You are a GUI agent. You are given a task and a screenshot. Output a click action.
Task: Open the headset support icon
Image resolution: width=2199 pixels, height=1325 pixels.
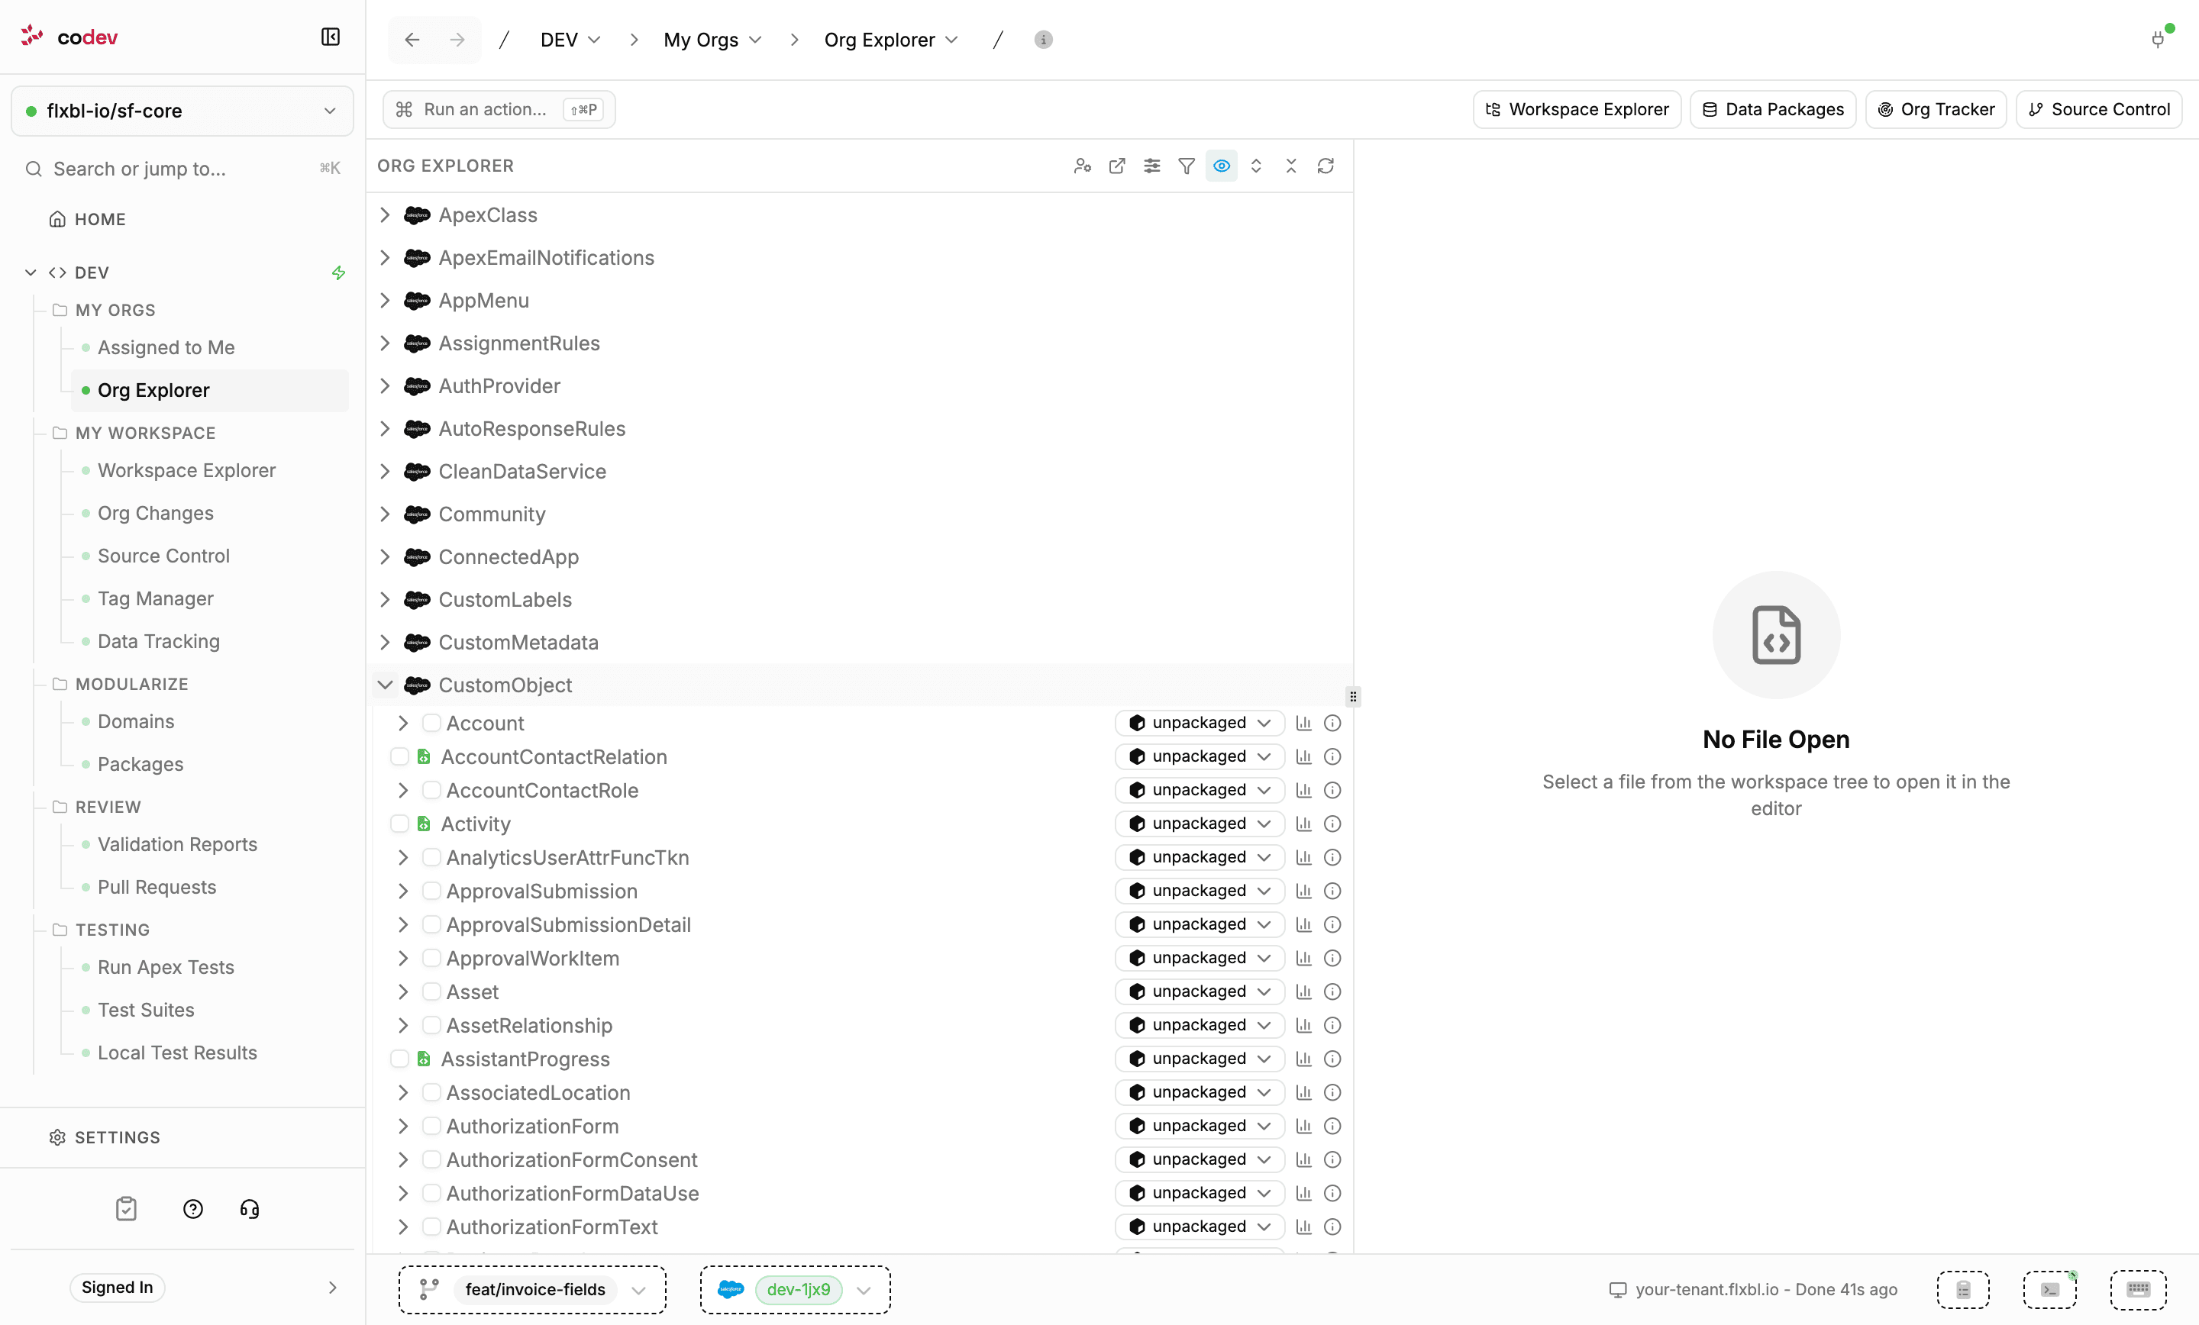click(x=250, y=1209)
